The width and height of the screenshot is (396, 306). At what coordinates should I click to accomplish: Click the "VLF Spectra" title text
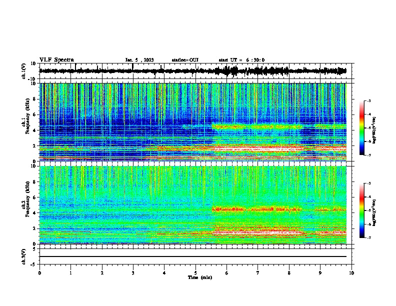[56, 60]
